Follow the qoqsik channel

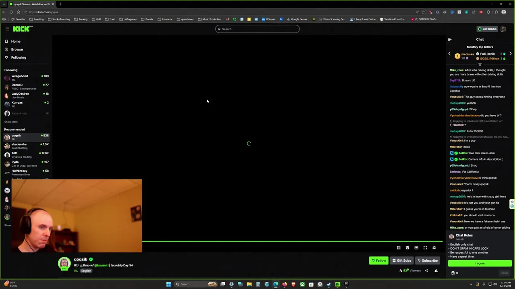point(379,261)
